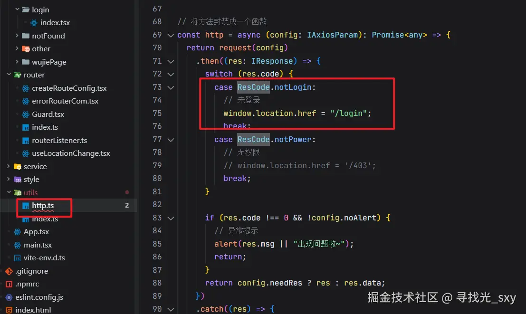Expand the wujiePage folder chevron
This screenshot has height=314, width=526.
[x=17, y=61]
